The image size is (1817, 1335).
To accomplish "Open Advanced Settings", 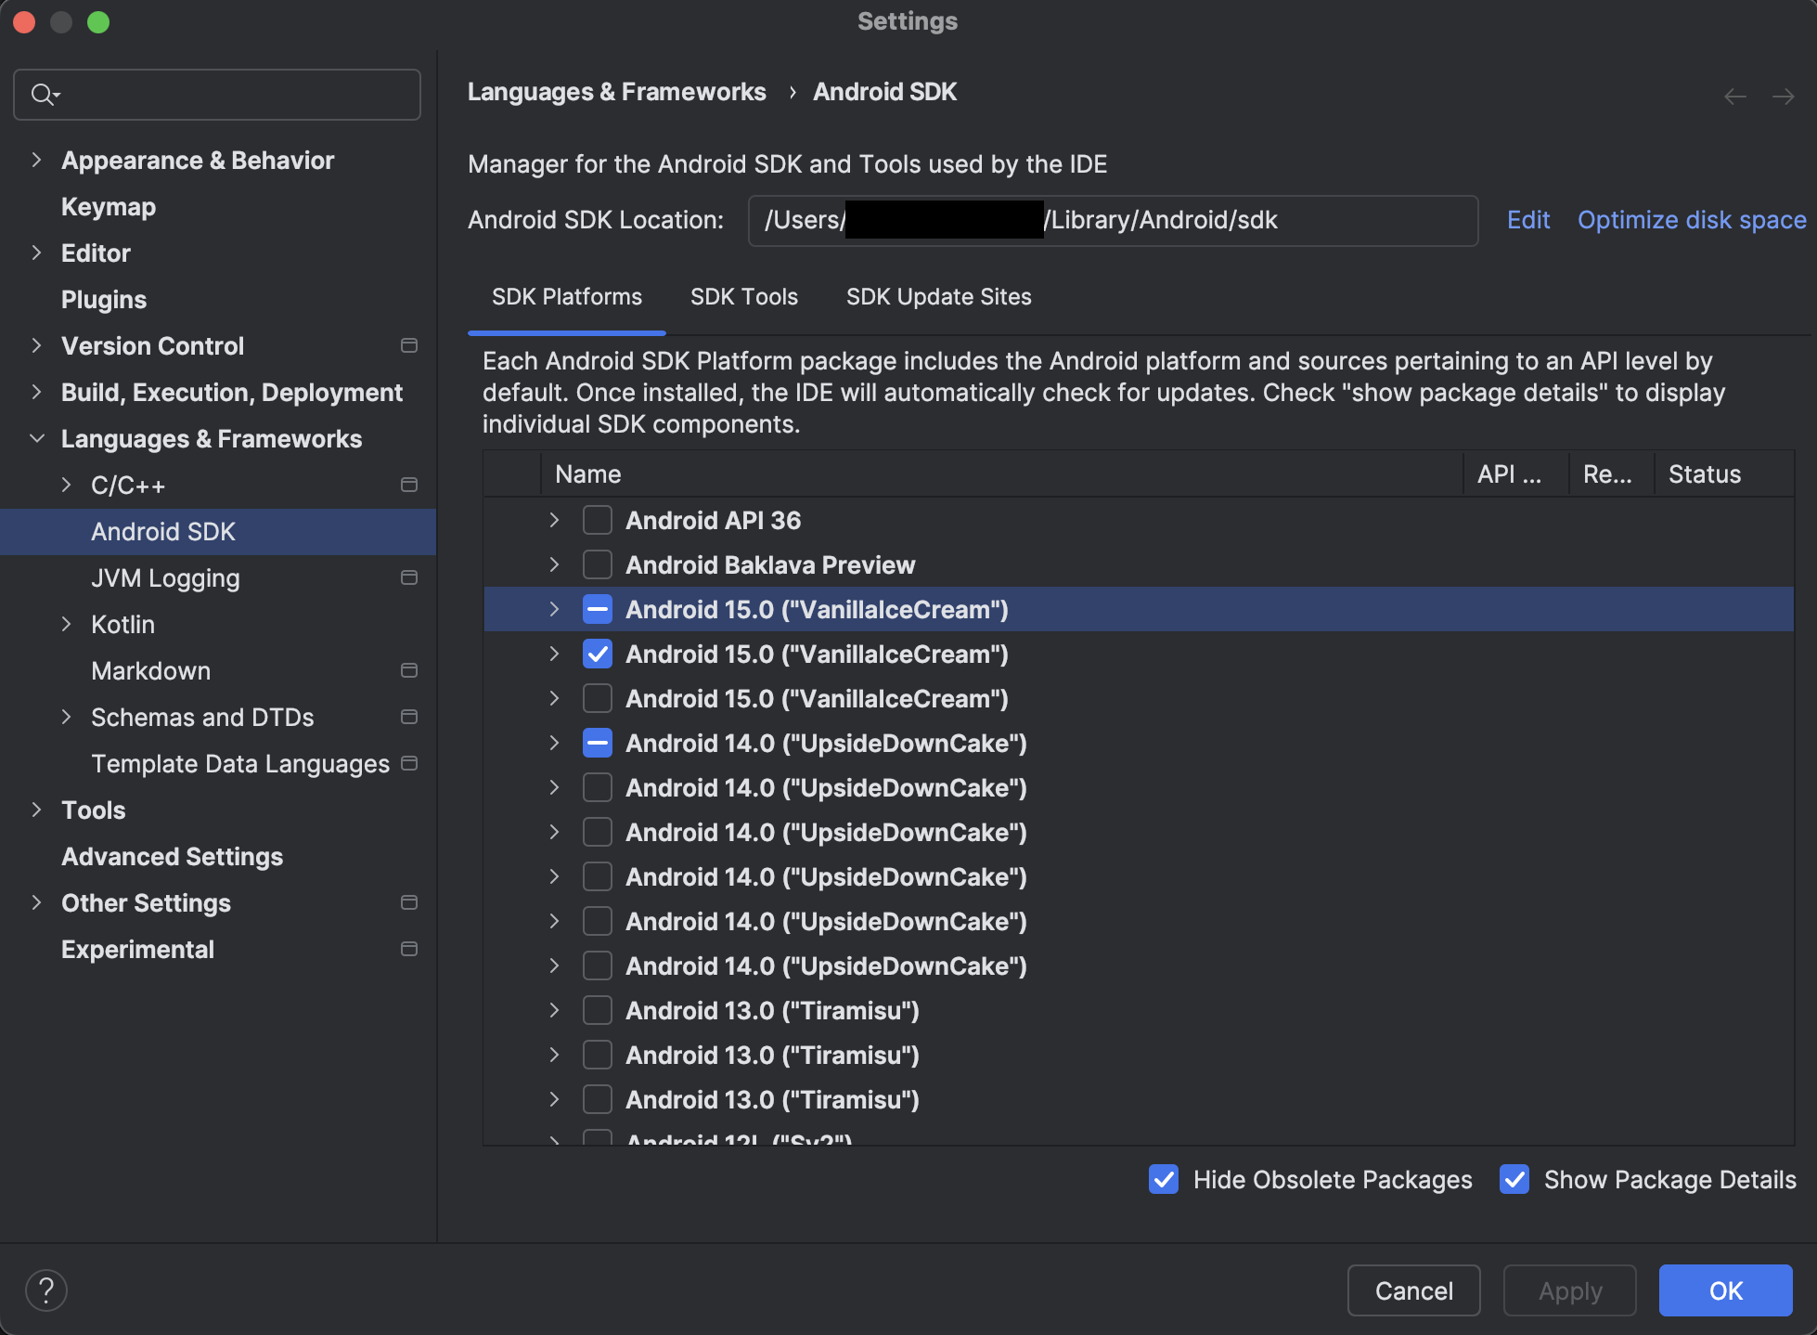I will (173, 856).
